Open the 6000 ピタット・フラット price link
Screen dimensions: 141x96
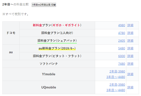click(122, 56)
